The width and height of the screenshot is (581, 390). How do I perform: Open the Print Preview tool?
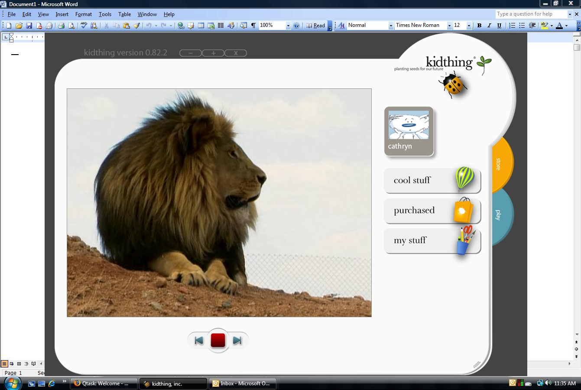click(x=71, y=26)
